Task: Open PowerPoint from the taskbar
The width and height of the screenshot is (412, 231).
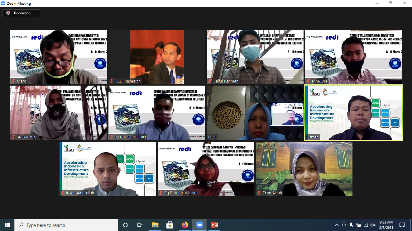Action: [214, 225]
